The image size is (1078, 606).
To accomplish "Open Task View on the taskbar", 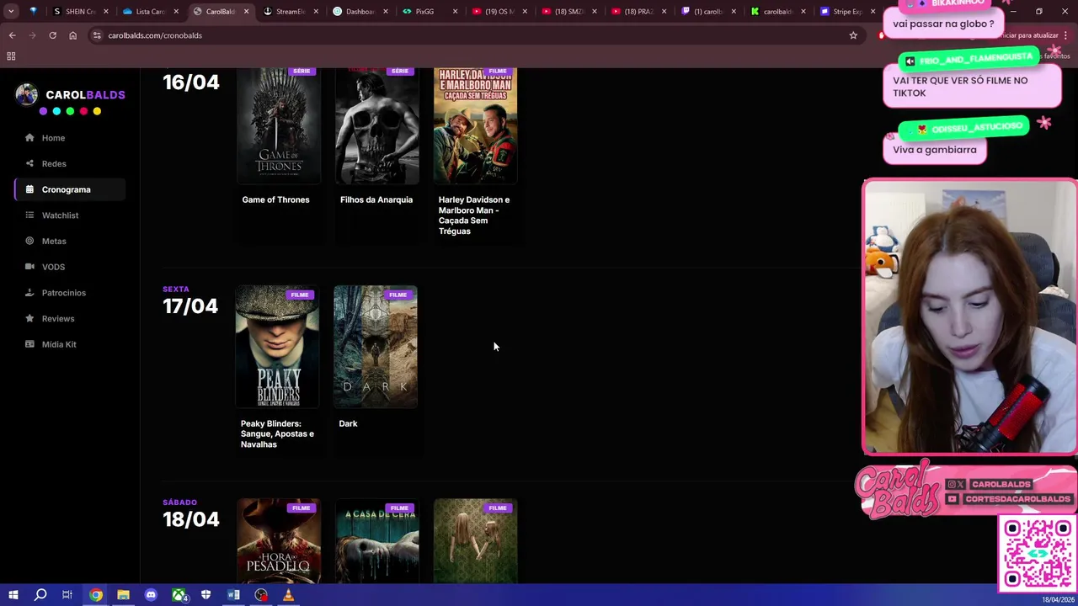I will pyautogui.click(x=67, y=595).
